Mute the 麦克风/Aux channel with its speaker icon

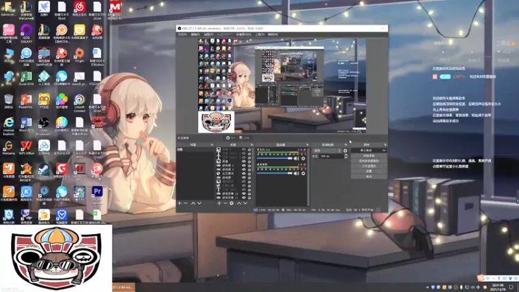(x=296, y=158)
